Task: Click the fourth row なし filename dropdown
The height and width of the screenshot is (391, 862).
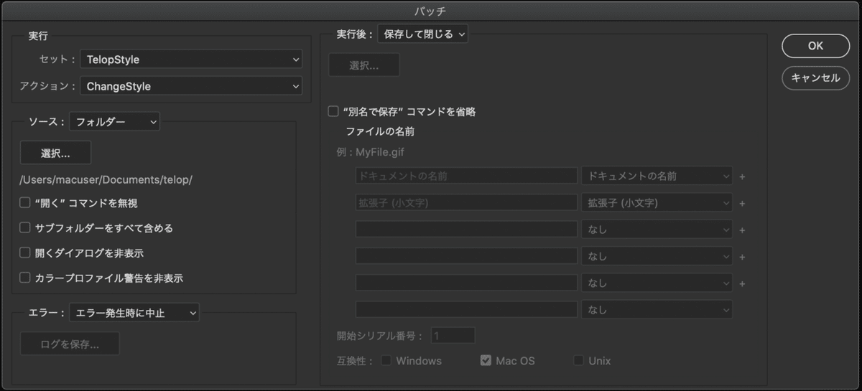Action: (x=657, y=256)
